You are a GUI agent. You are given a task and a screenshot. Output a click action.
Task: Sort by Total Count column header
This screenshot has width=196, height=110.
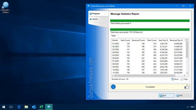tap(152, 40)
